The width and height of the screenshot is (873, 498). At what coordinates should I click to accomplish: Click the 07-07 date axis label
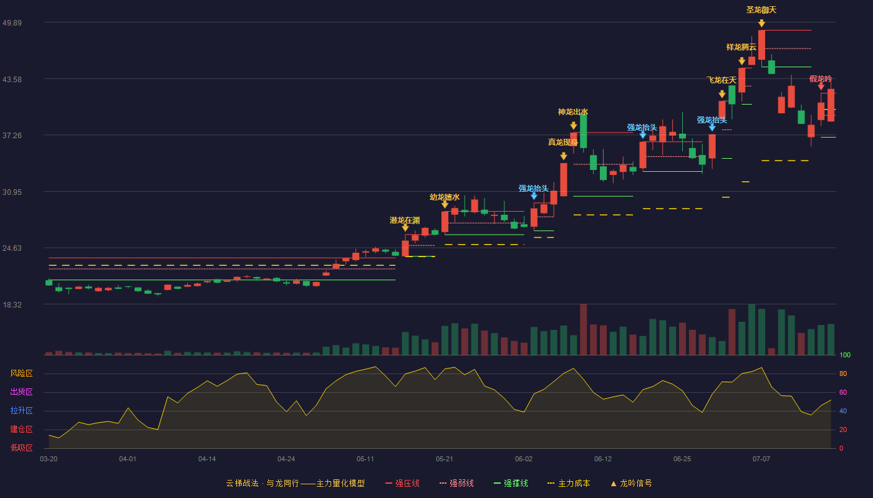(x=761, y=459)
